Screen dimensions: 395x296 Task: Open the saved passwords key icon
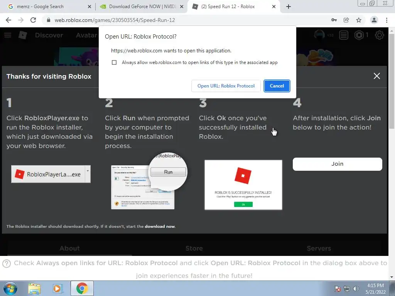coord(334,20)
